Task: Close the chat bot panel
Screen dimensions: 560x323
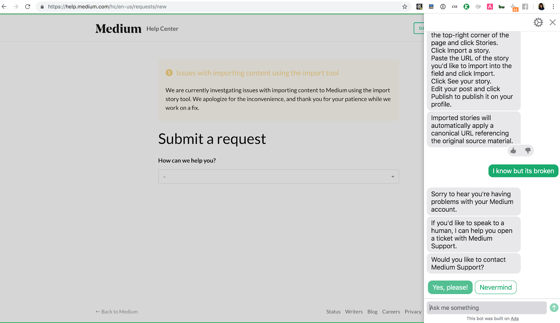Action: 553,22
